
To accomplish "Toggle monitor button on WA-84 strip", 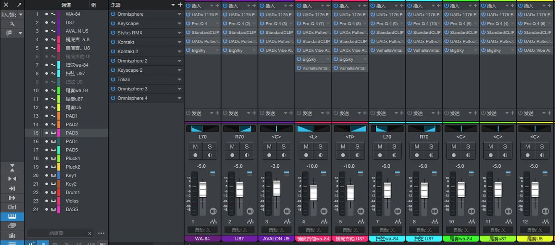I will pos(210,155).
